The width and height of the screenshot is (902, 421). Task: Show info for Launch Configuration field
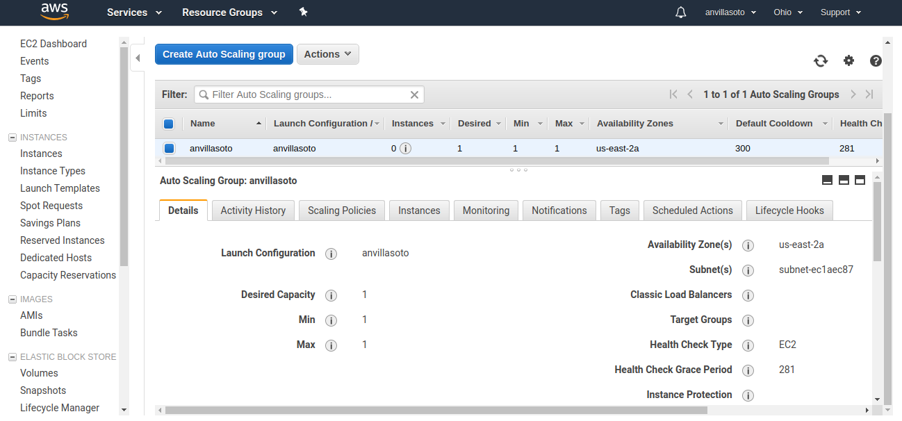pyautogui.click(x=331, y=254)
